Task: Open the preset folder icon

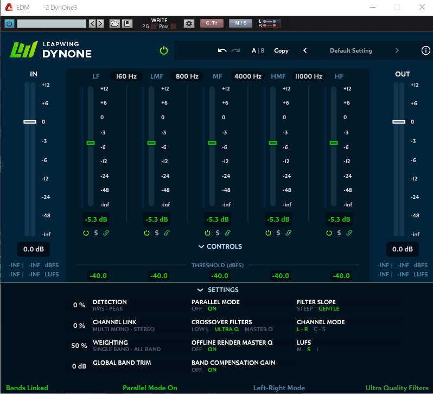Action: point(114,23)
